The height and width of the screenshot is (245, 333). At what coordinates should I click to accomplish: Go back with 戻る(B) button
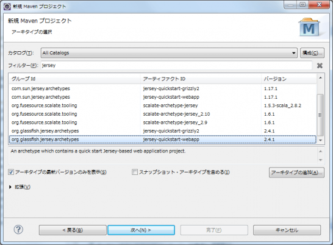coord(73,230)
